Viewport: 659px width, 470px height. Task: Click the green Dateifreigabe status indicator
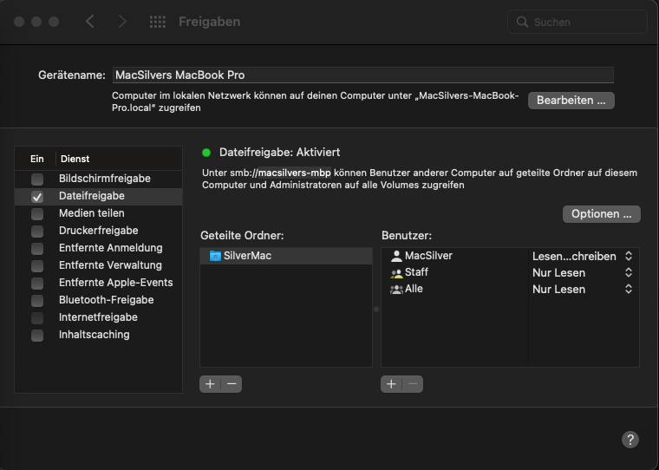[x=206, y=153]
